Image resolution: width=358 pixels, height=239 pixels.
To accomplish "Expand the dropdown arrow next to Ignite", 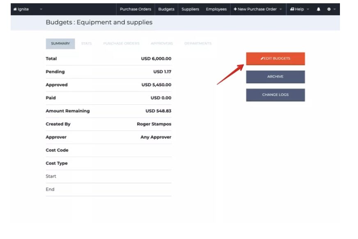I will click(x=41, y=9).
